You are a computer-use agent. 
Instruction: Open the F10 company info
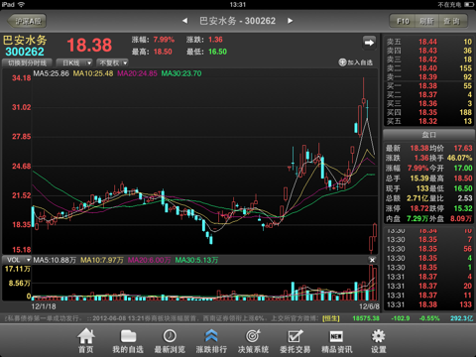403,21
